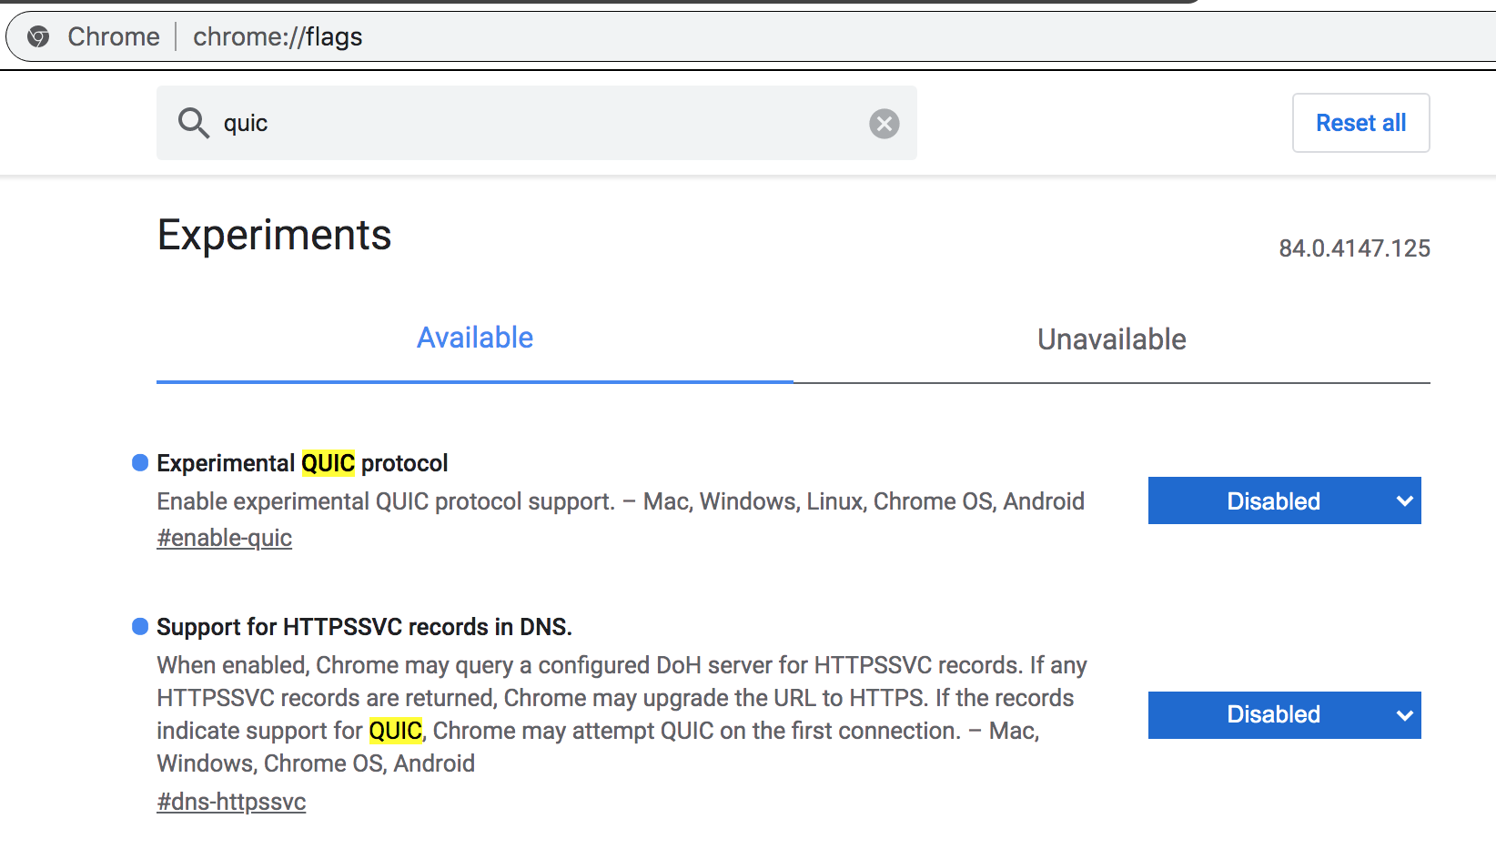Click the chevron arrow on enable-quic dropdown
The image size is (1496, 859).
1404,501
